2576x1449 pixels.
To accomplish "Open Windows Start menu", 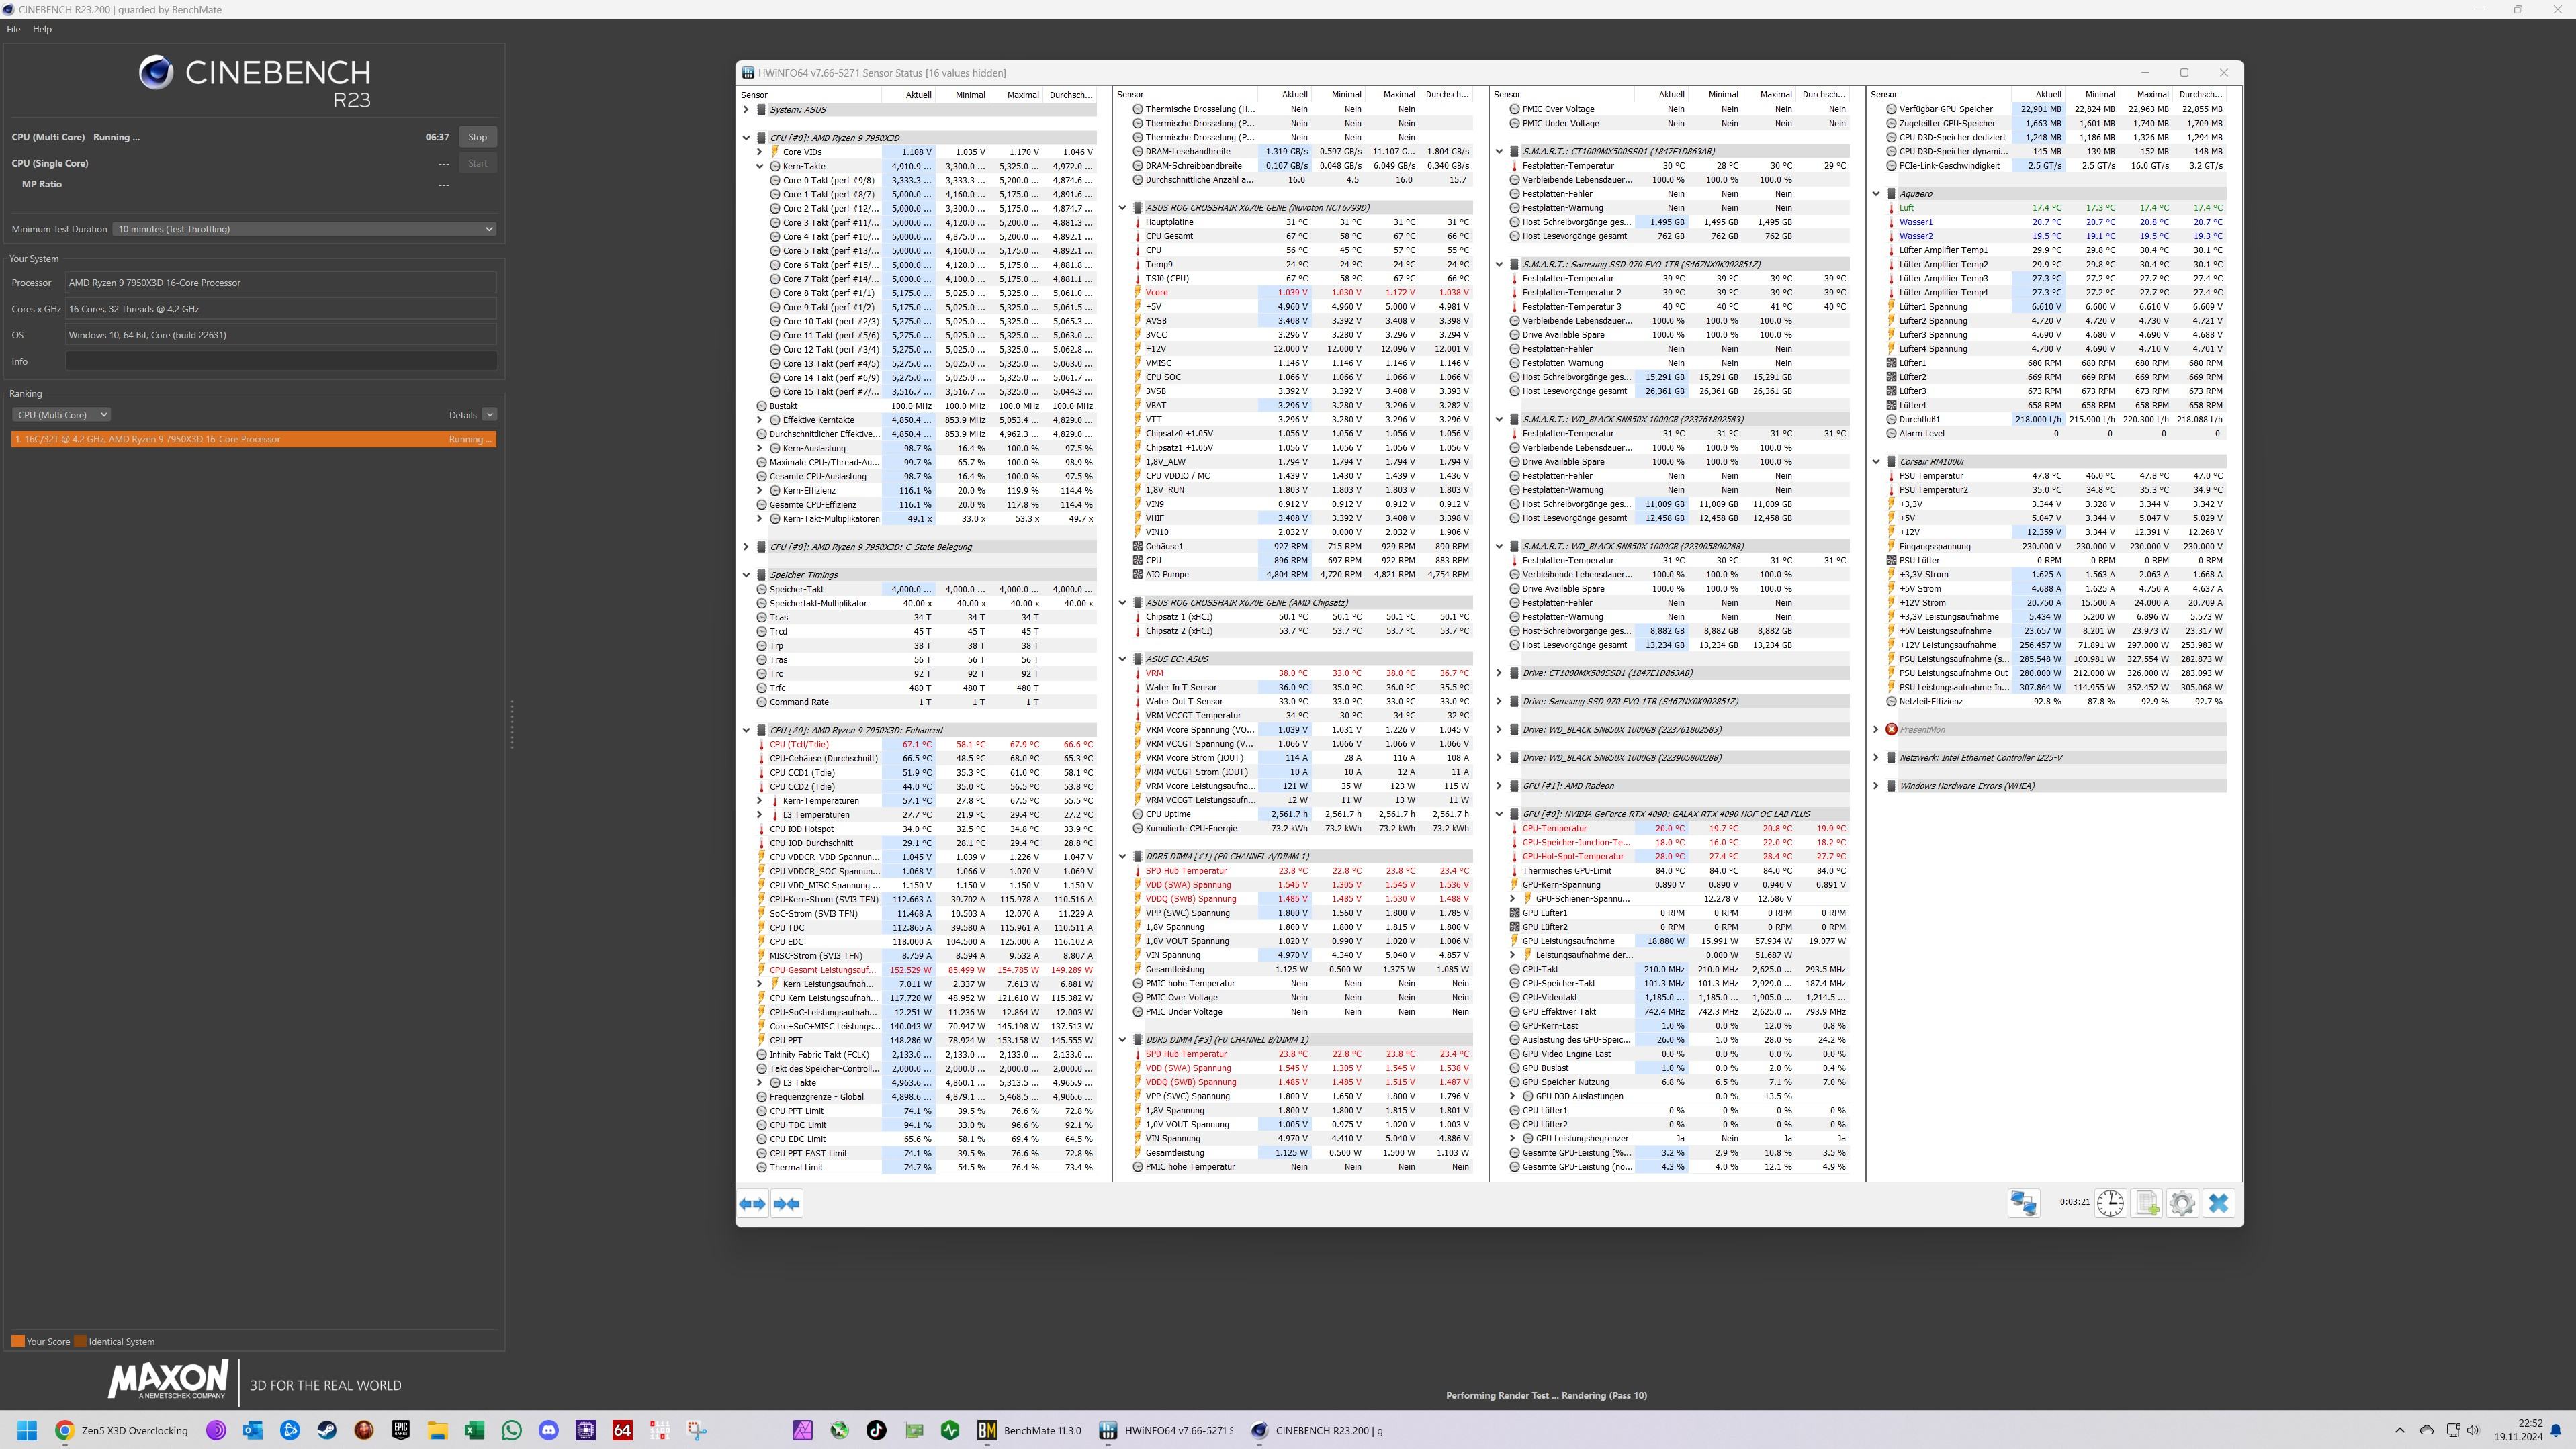I will (27, 1430).
